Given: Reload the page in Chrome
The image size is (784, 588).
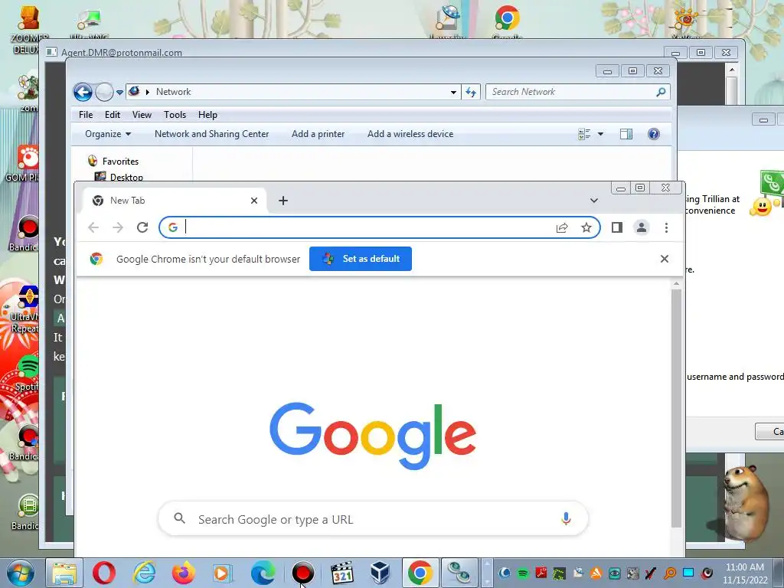Looking at the screenshot, I should point(142,227).
